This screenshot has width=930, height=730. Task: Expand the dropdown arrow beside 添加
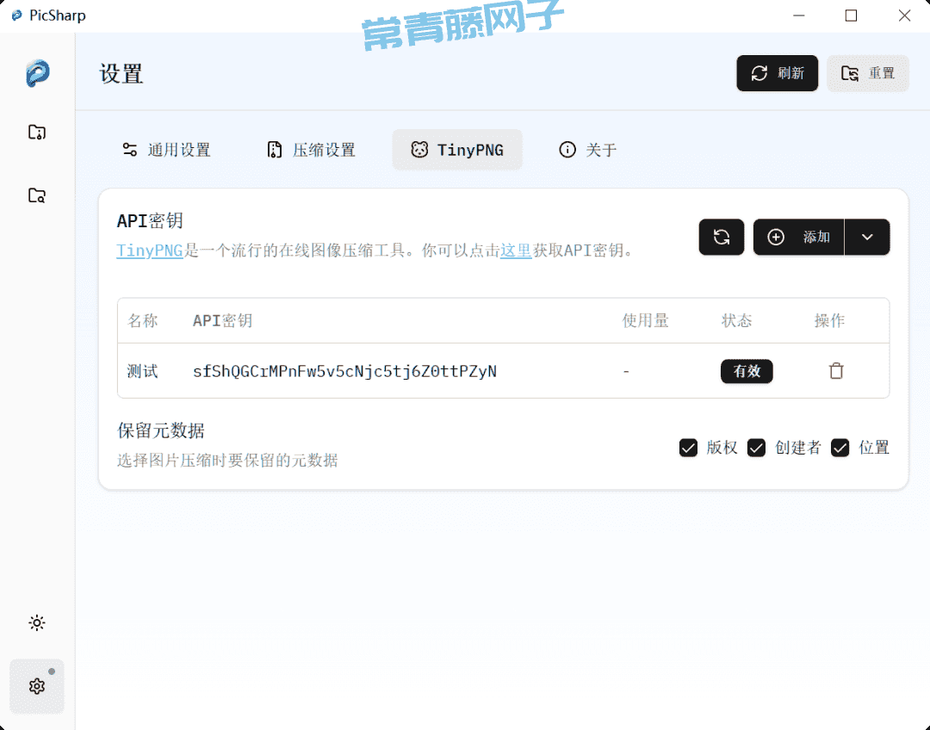(x=867, y=238)
